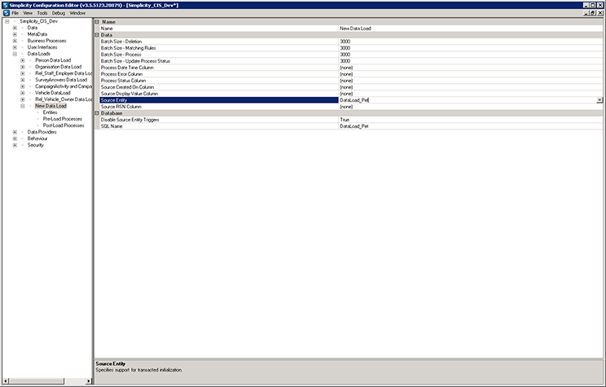The image size is (606, 387).
Task: Open the File menu
Action: click(x=15, y=13)
